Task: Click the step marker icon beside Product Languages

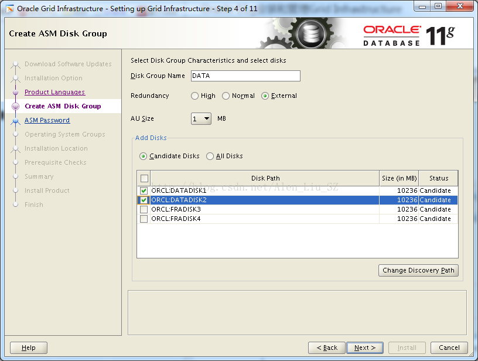Action: pos(16,93)
